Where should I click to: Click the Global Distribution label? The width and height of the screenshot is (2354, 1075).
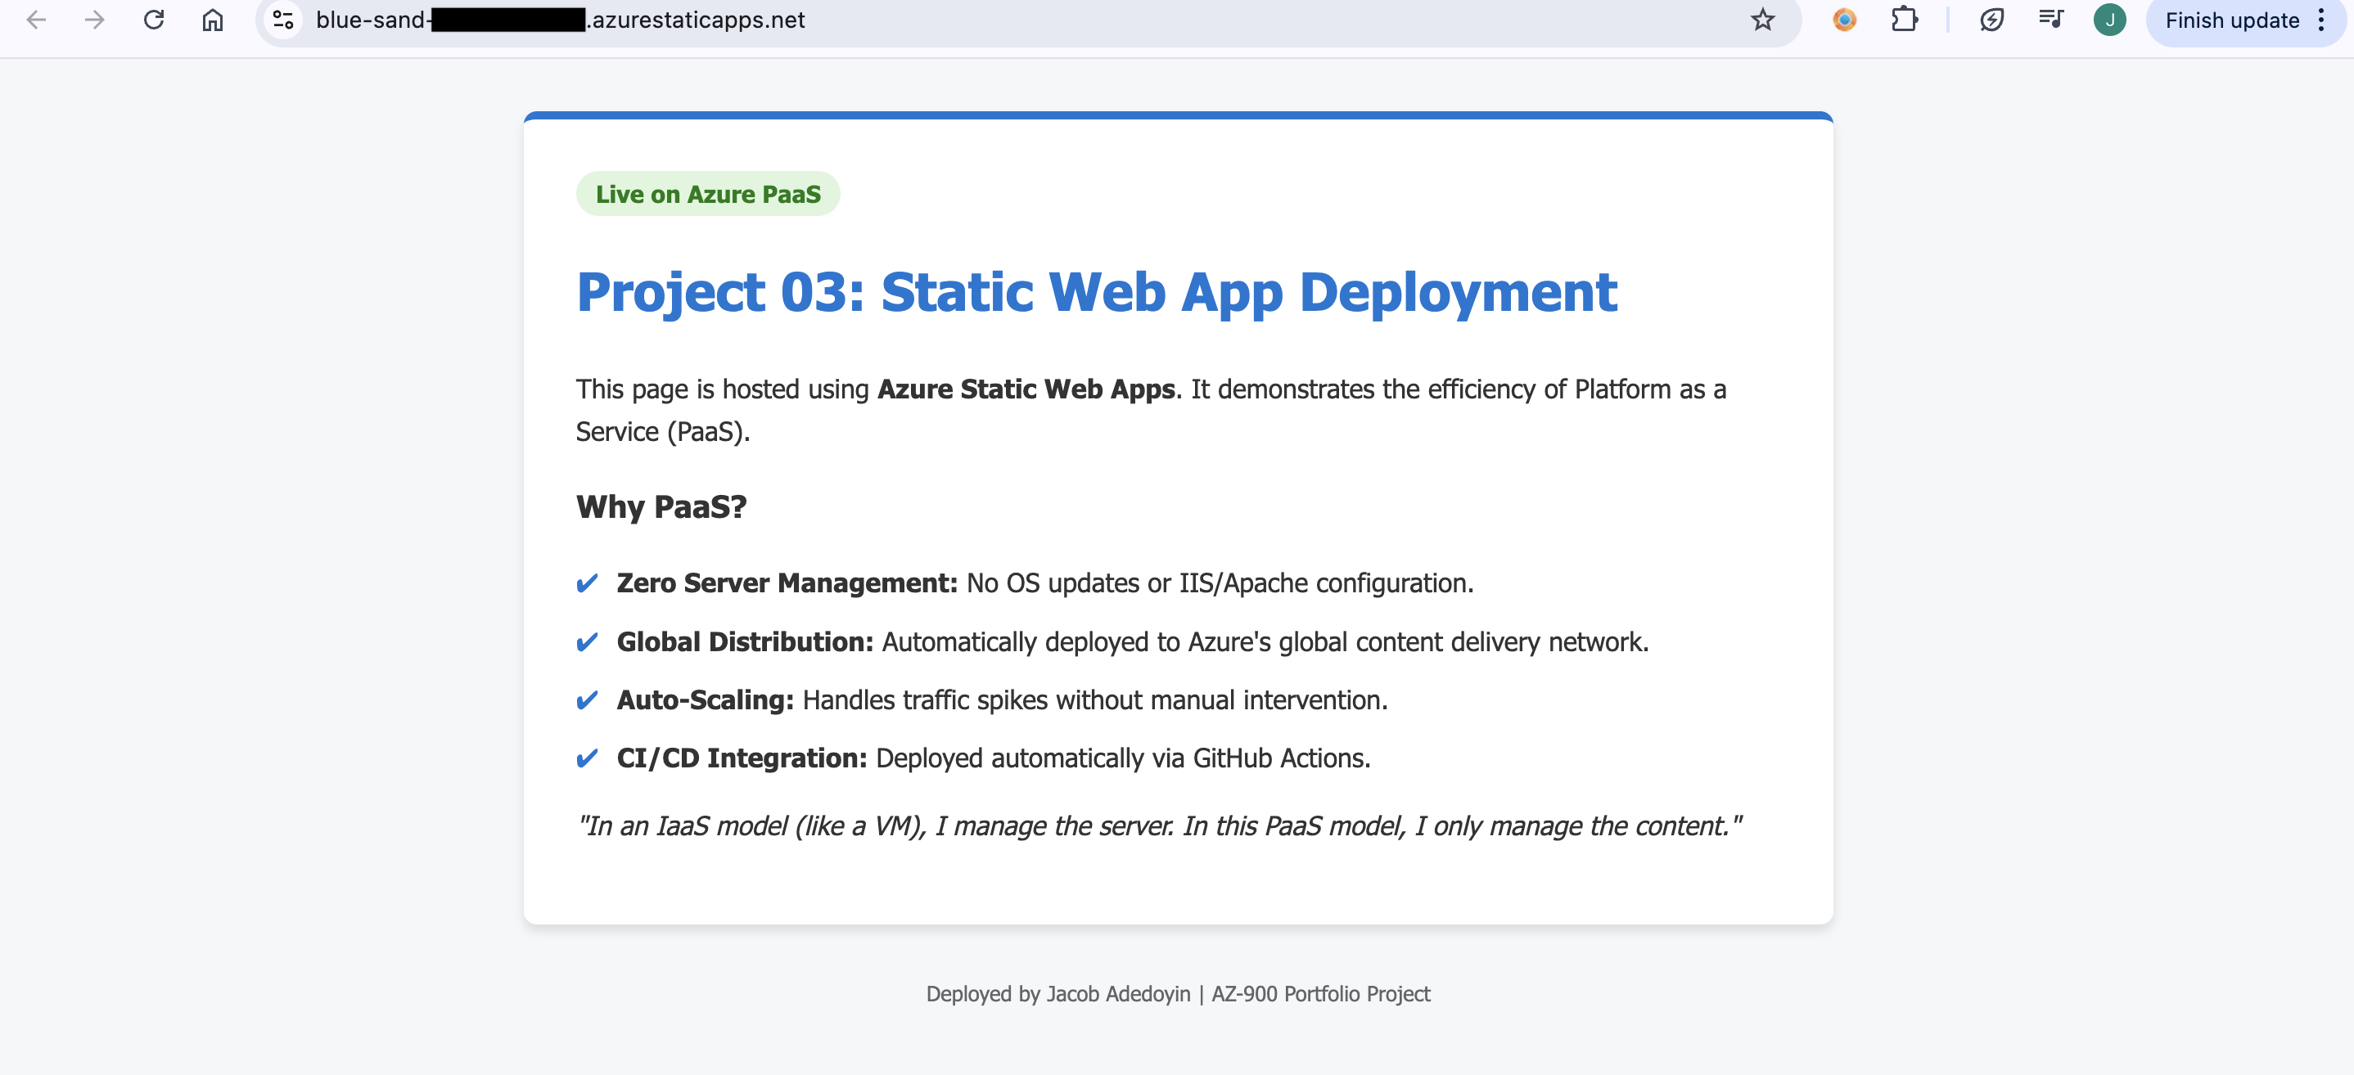pos(745,642)
